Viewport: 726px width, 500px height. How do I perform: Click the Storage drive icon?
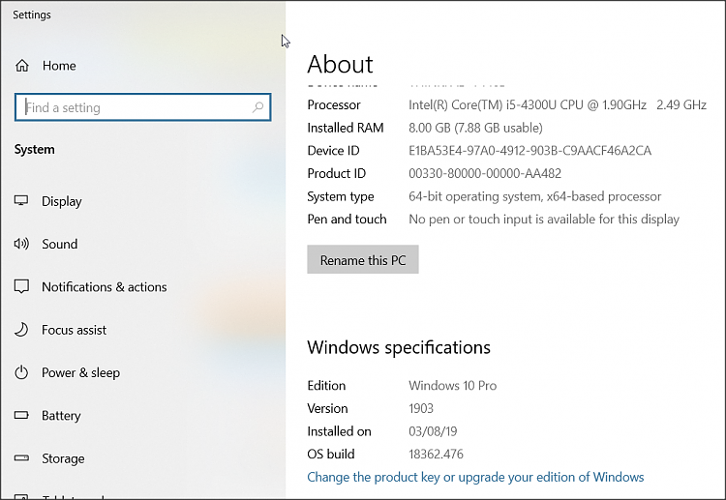[21, 457]
